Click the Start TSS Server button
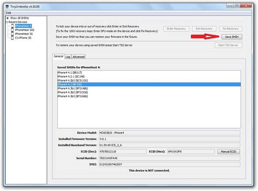Screen dimensions: 258x191 pyautogui.click(x=227, y=45)
